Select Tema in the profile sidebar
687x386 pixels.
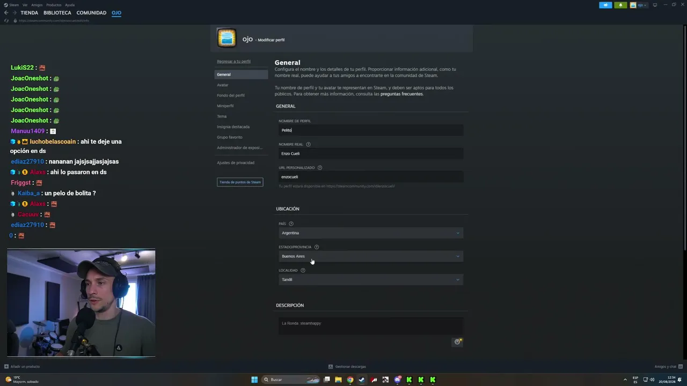pyautogui.click(x=222, y=116)
